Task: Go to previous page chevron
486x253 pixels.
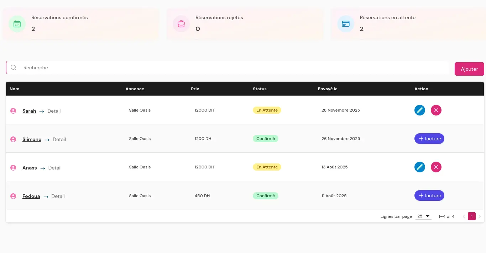Action: [464, 216]
